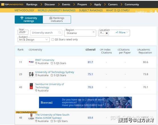Sort by University column
This screenshot has width=158, height=125.
coord(35,50)
